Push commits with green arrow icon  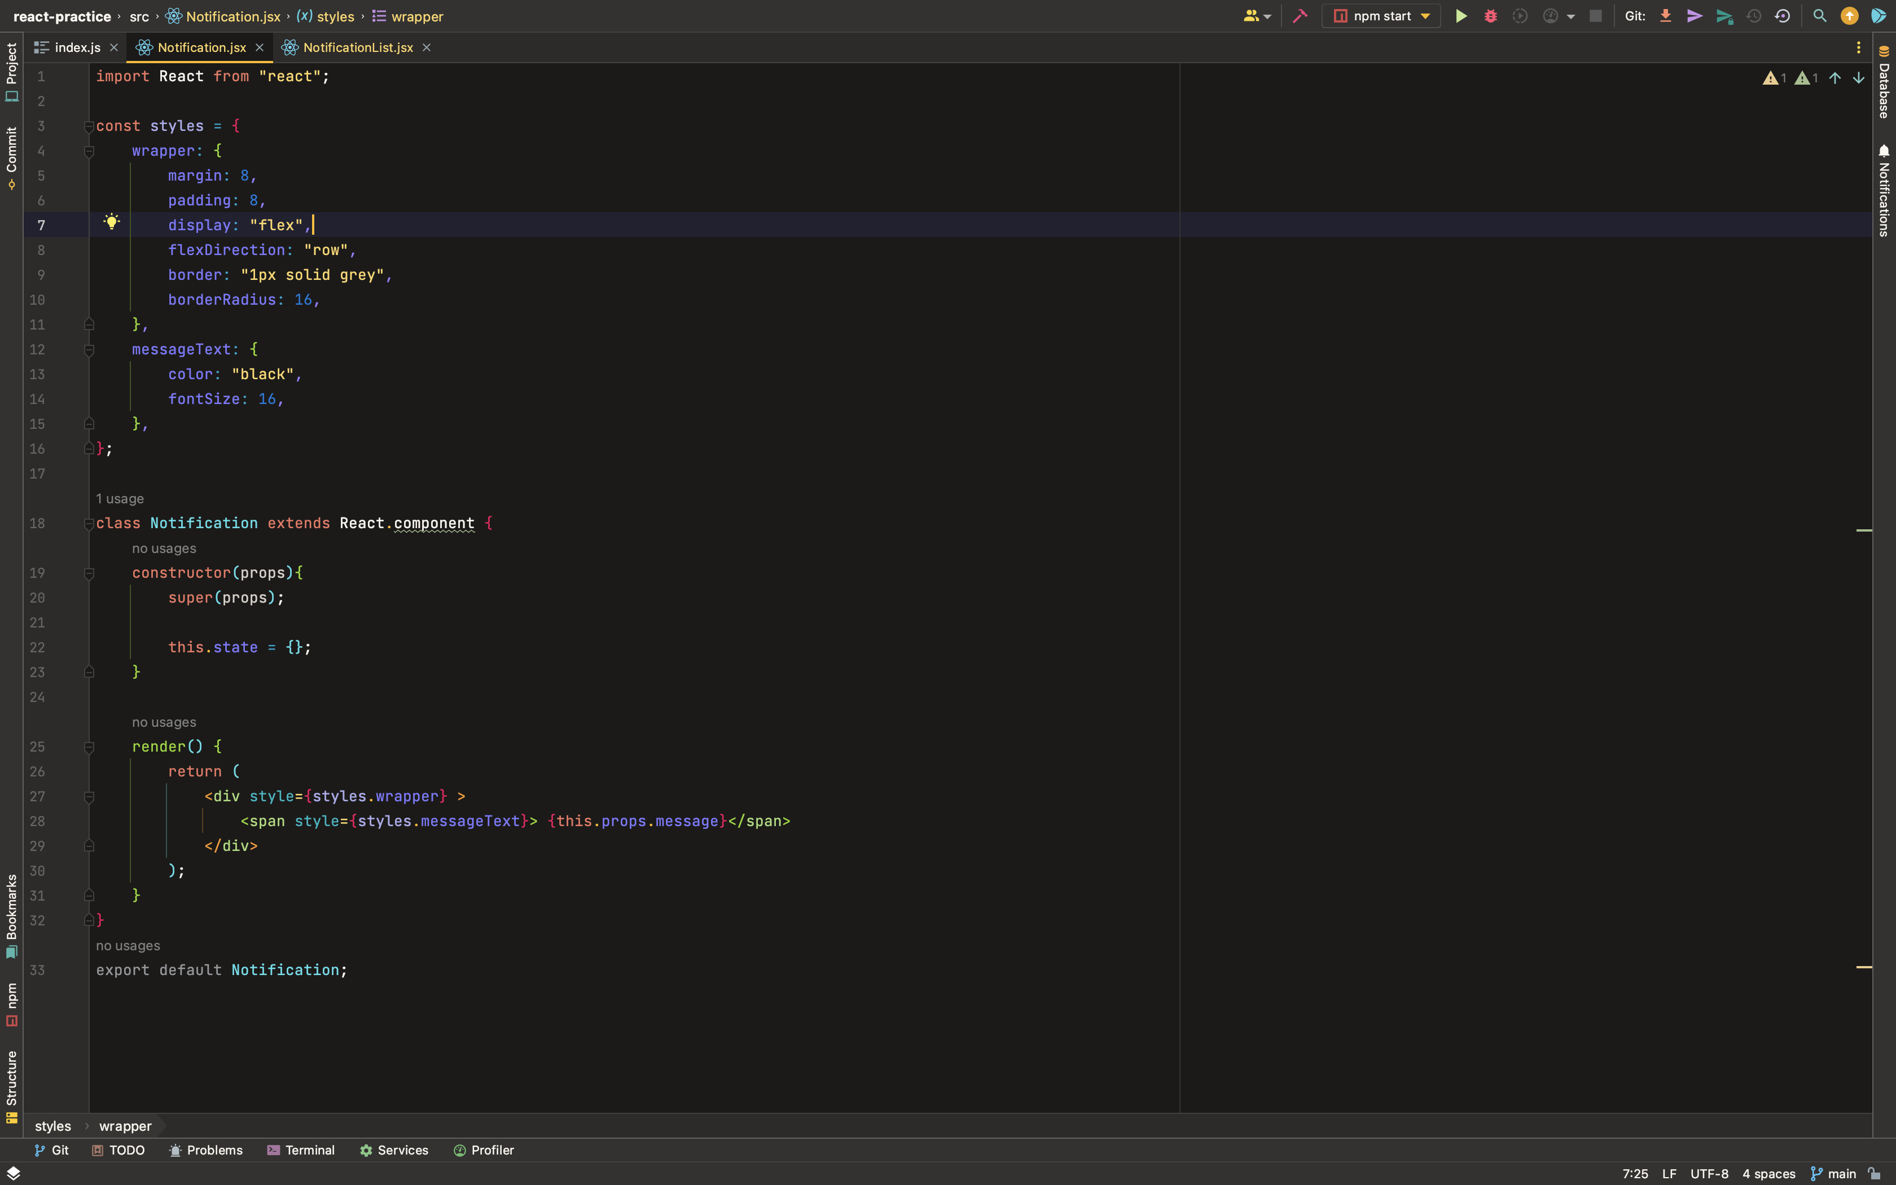click(x=1724, y=16)
